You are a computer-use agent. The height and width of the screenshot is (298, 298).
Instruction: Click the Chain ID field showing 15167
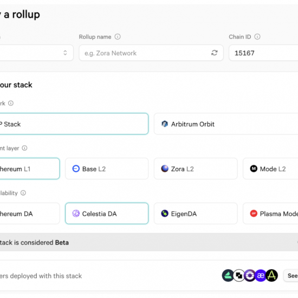[263, 53]
